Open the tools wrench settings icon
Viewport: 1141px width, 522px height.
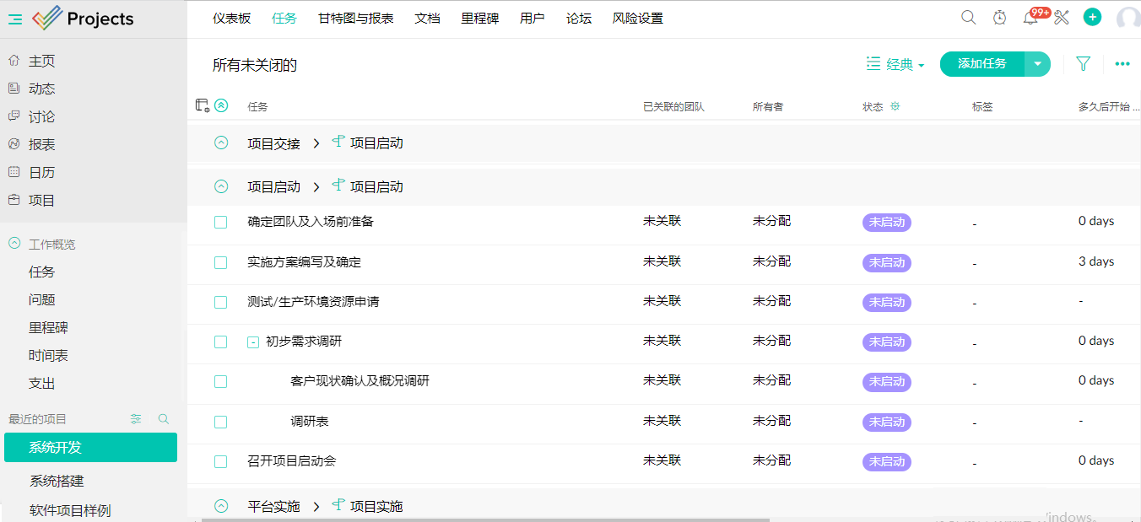point(1062,18)
